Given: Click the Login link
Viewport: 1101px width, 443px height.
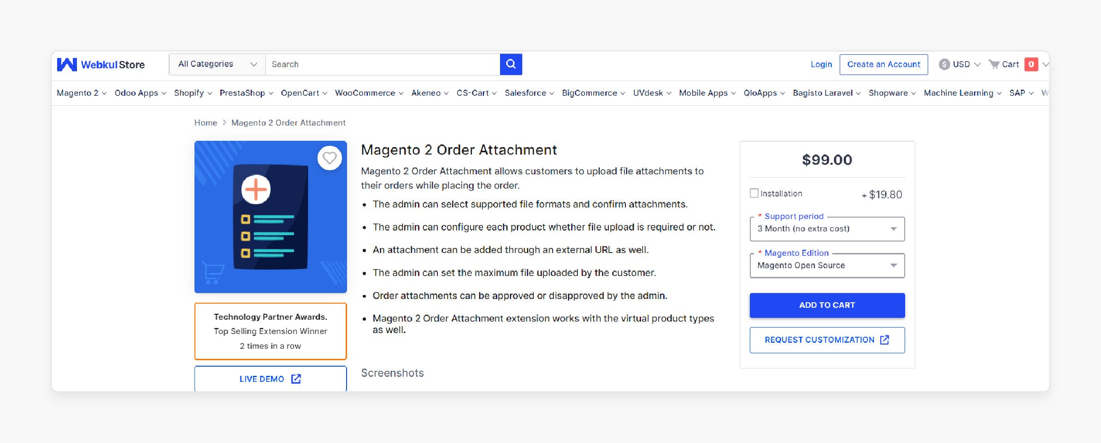Looking at the screenshot, I should [x=821, y=64].
